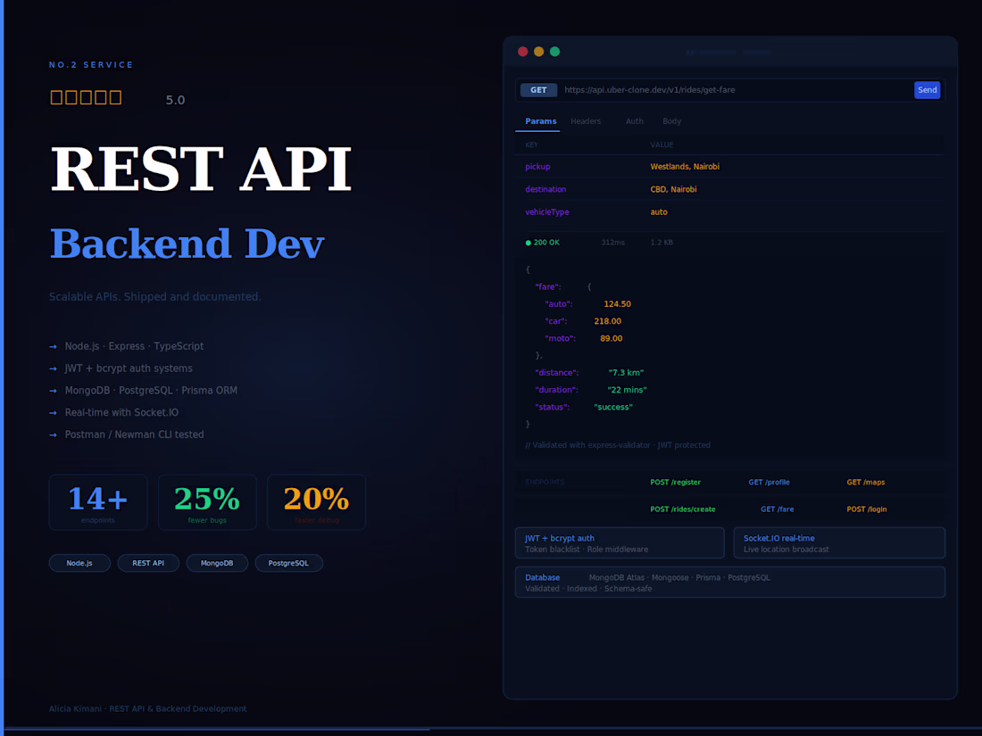Viewport: 982px width, 736px height.
Task: Select the pickup param key
Action: tap(537, 167)
